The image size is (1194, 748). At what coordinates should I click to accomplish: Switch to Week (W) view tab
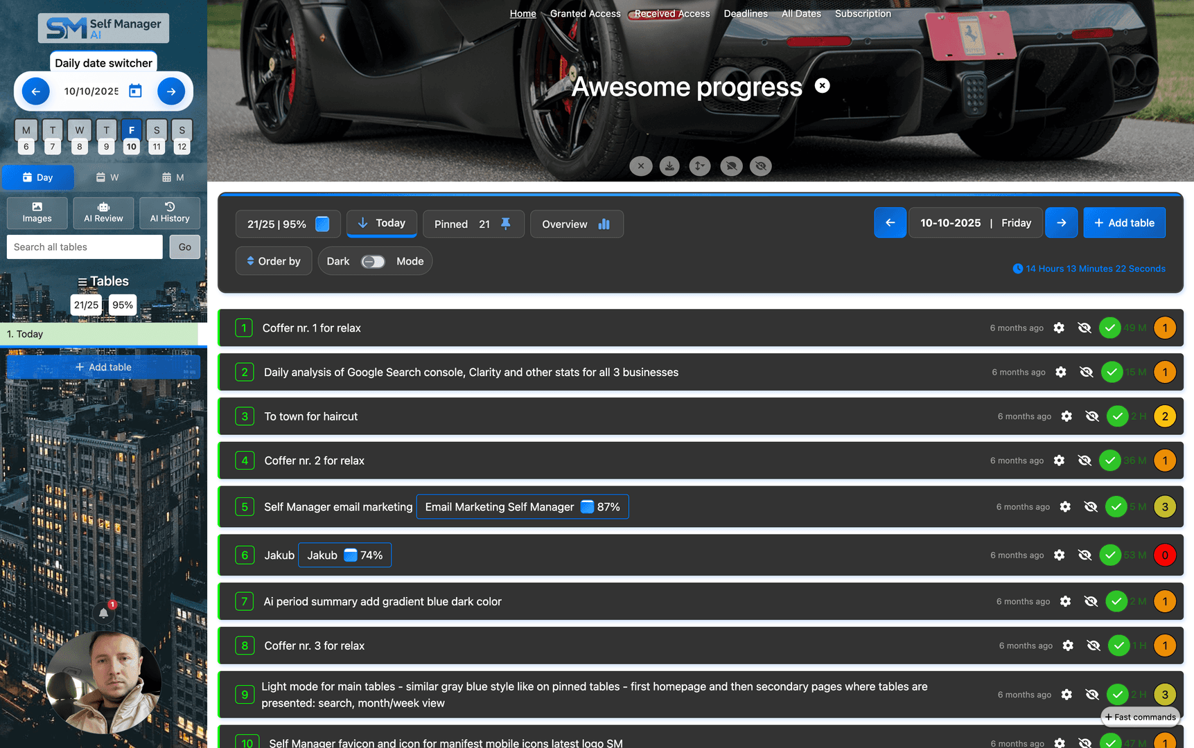[x=107, y=178]
